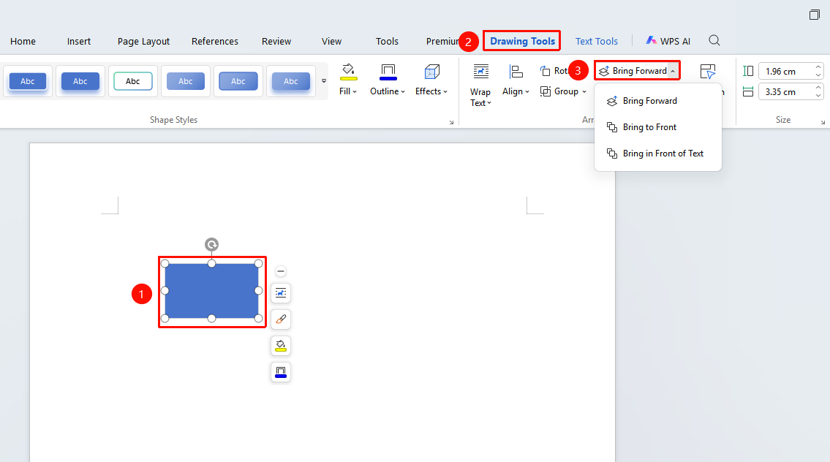Open WPS AI assistant

(668, 41)
